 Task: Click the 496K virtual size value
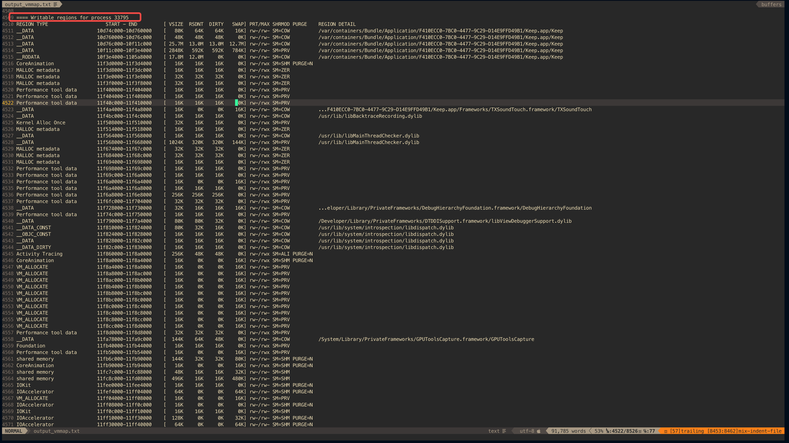(178, 378)
